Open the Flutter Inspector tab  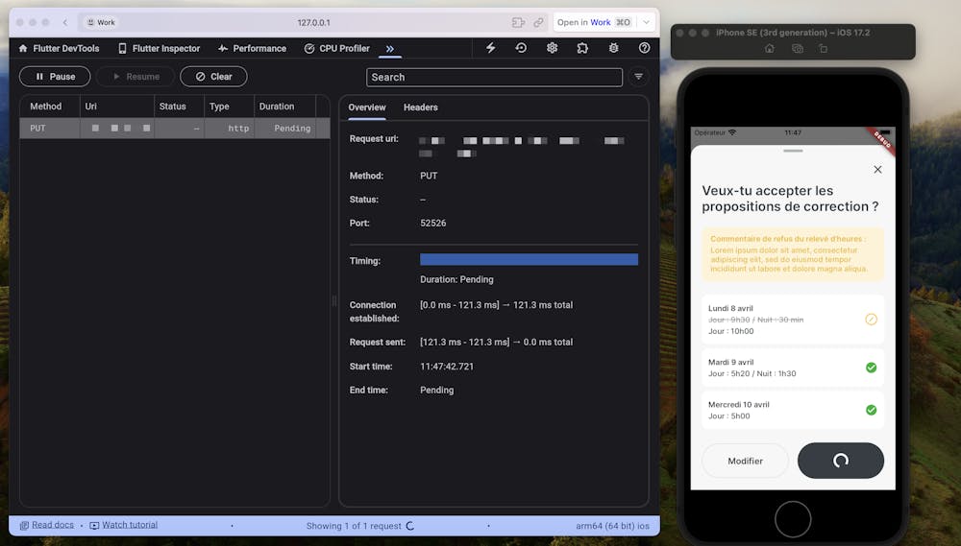point(159,48)
